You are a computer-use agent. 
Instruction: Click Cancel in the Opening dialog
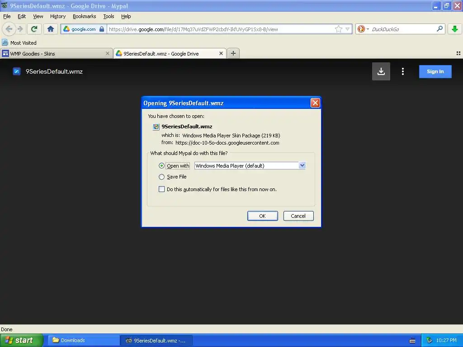point(298,216)
